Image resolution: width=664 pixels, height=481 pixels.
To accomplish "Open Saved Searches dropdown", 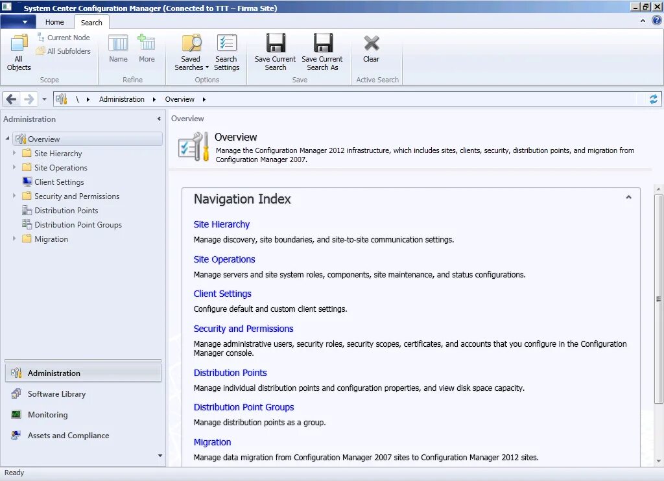I will (191, 53).
